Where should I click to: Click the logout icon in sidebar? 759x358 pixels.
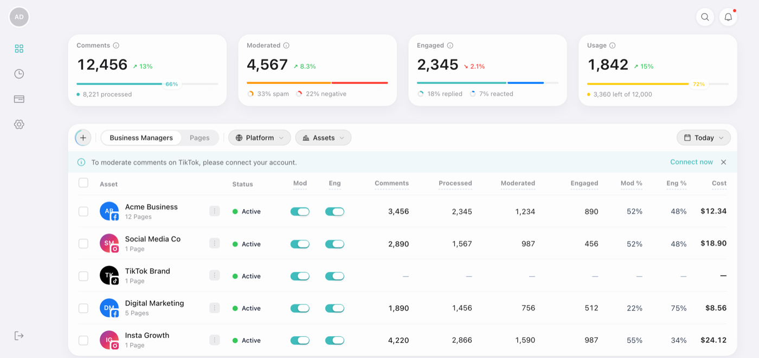[x=19, y=336]
